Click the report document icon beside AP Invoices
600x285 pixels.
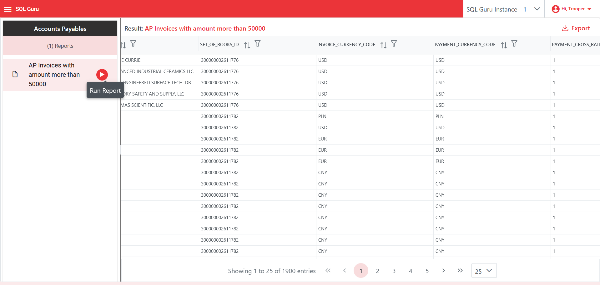click(x=15, y=74)
